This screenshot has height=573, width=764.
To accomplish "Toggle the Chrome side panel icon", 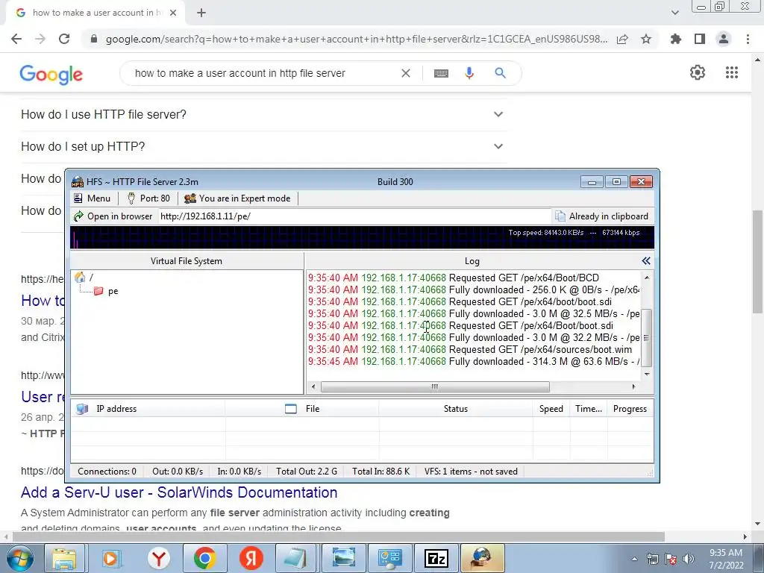I will [700, 39].
